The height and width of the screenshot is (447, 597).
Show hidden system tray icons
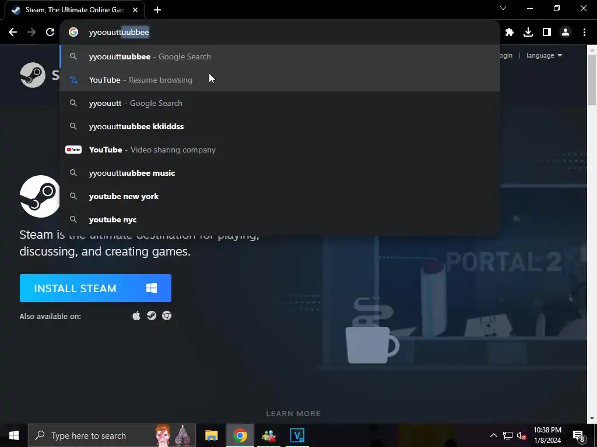click(493, 435)
